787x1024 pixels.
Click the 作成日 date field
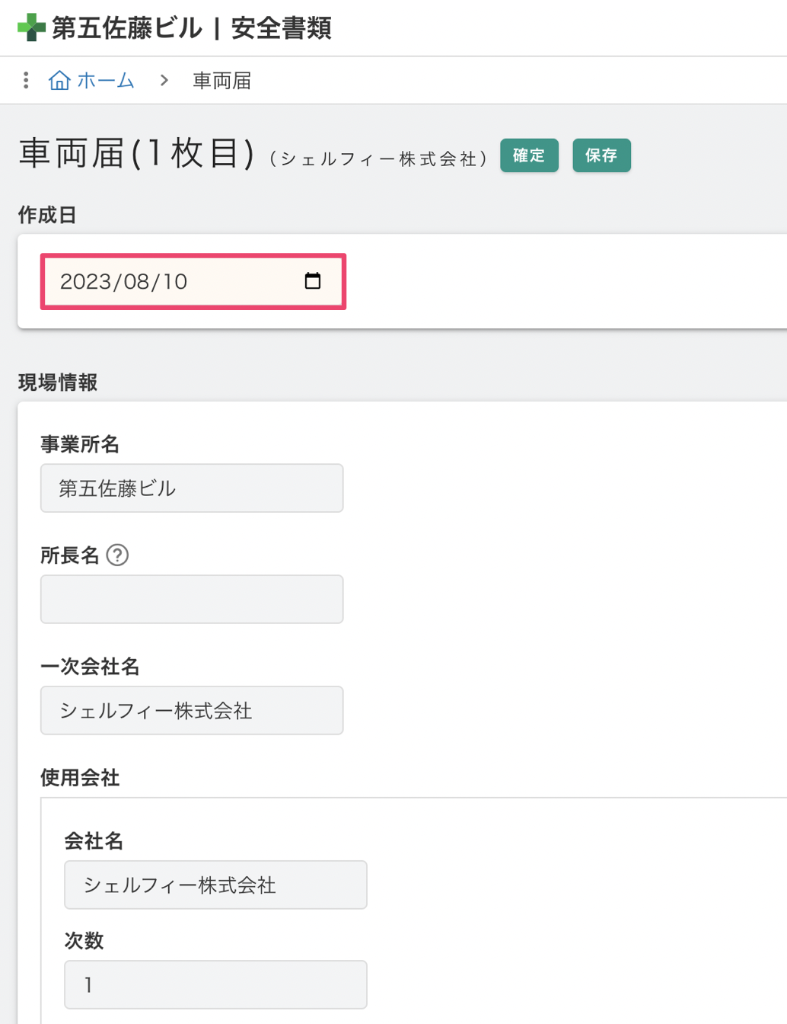[193, 281]
